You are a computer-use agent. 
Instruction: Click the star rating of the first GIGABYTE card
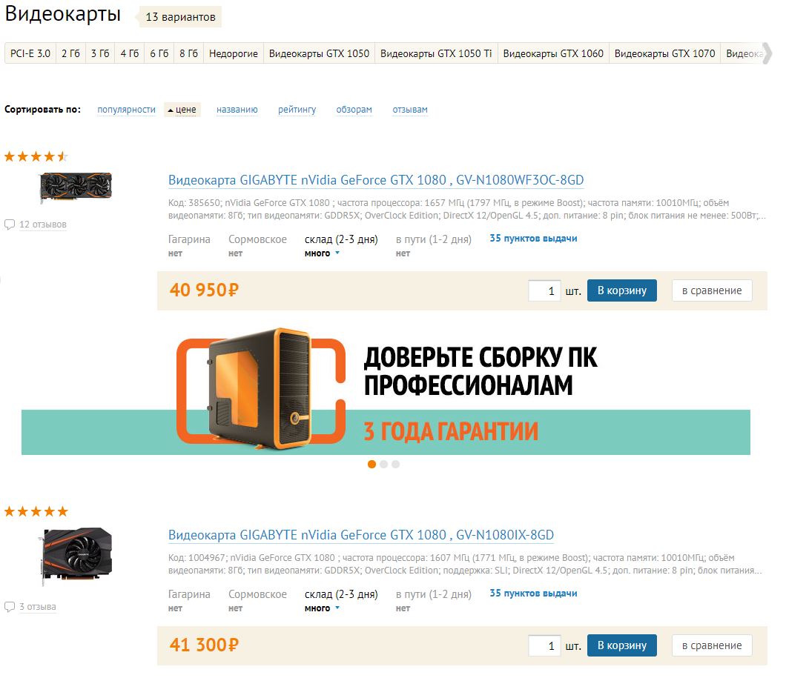pyautogui.click(x=36, y=157)
